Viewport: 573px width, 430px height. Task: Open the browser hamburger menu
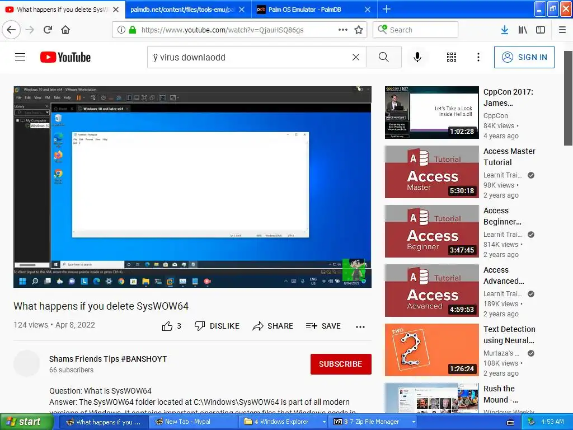[x=562, y=30]
